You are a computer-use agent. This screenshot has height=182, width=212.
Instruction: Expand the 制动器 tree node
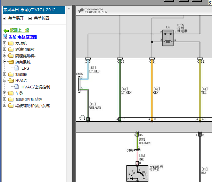point(5,74)
